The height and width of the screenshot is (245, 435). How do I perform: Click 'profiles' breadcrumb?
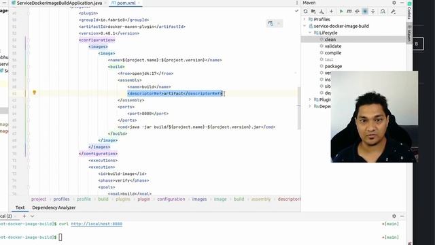click(61, 199)
